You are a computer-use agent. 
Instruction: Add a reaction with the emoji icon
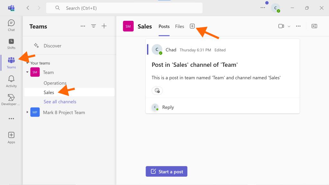157,90
